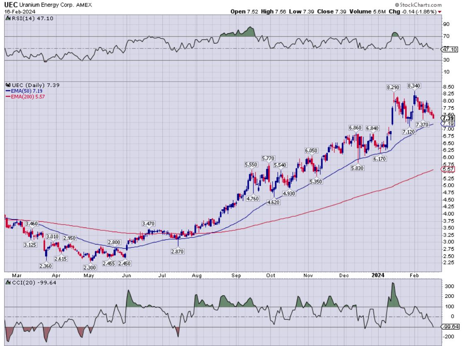The height and width of the screenshot is (346, 466).
Task: Click the 5.830 low price label
Action: click(357, 168)
